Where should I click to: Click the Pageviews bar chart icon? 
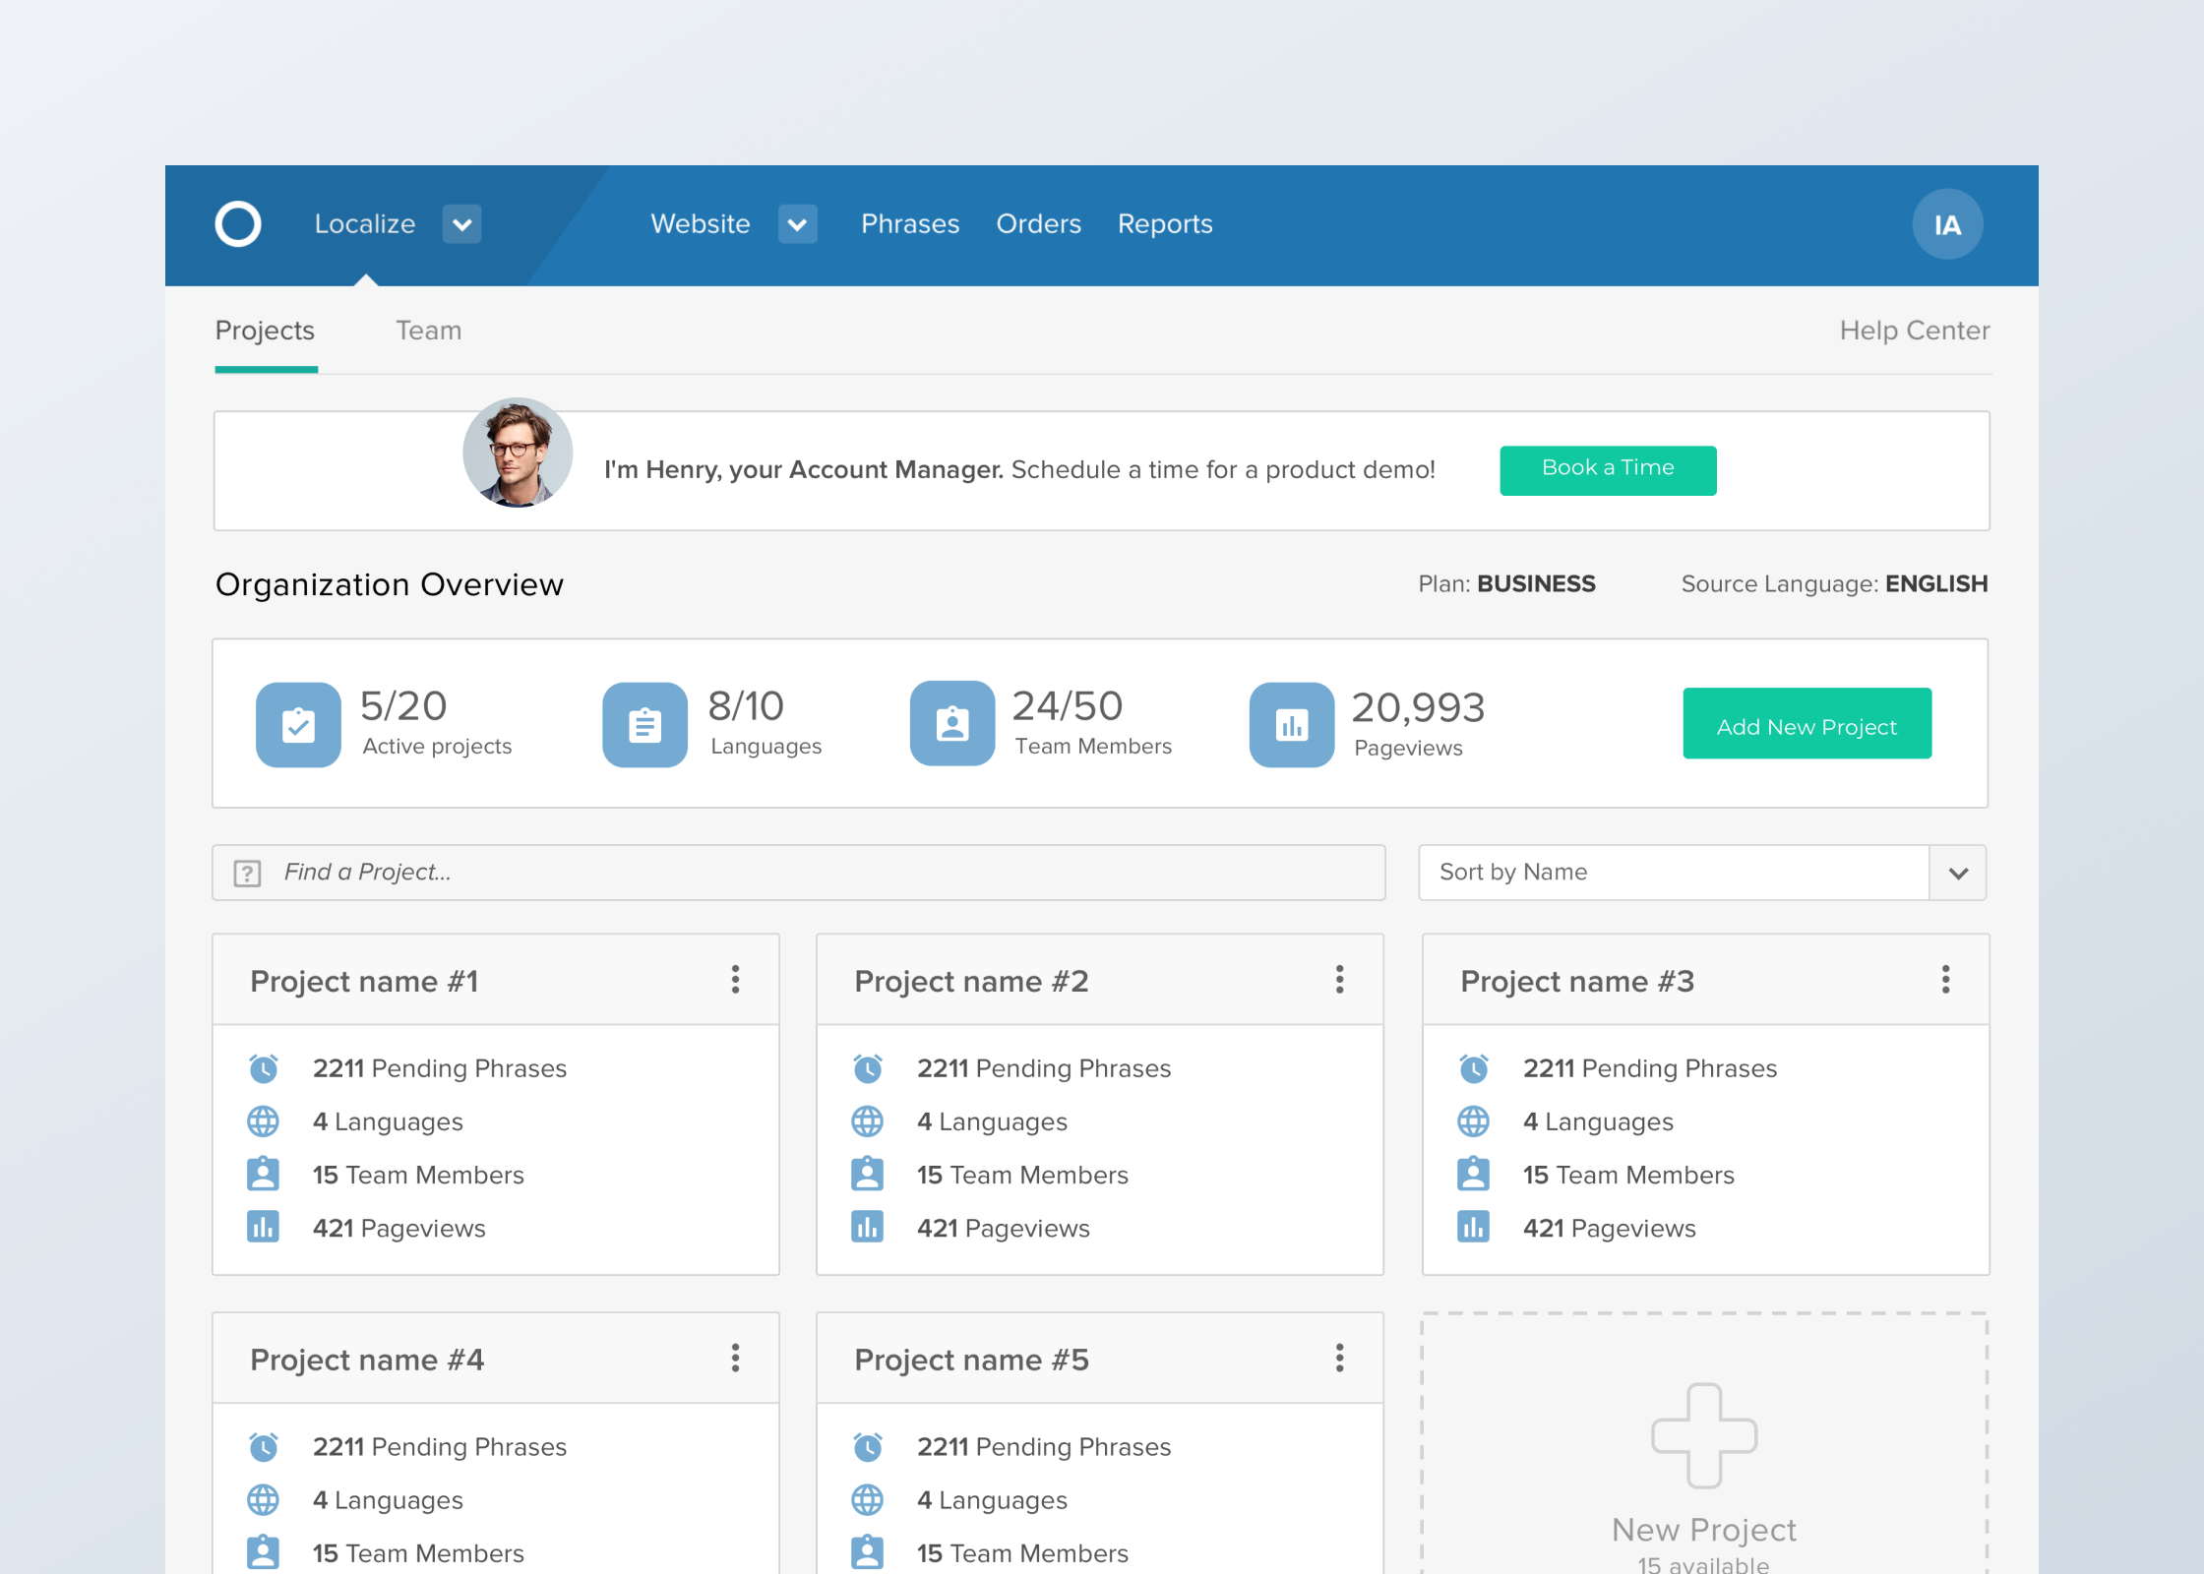(x=1291, y=725)
